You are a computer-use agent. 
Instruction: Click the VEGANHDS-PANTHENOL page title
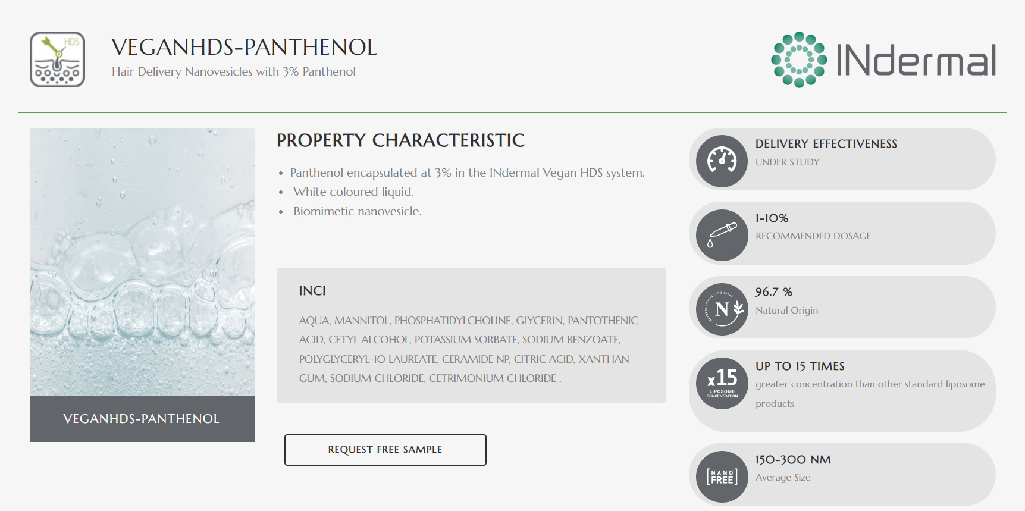point(244,48)
